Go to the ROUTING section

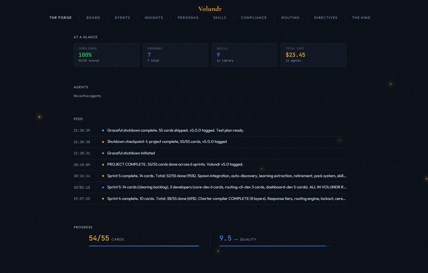tap(290, 18)
